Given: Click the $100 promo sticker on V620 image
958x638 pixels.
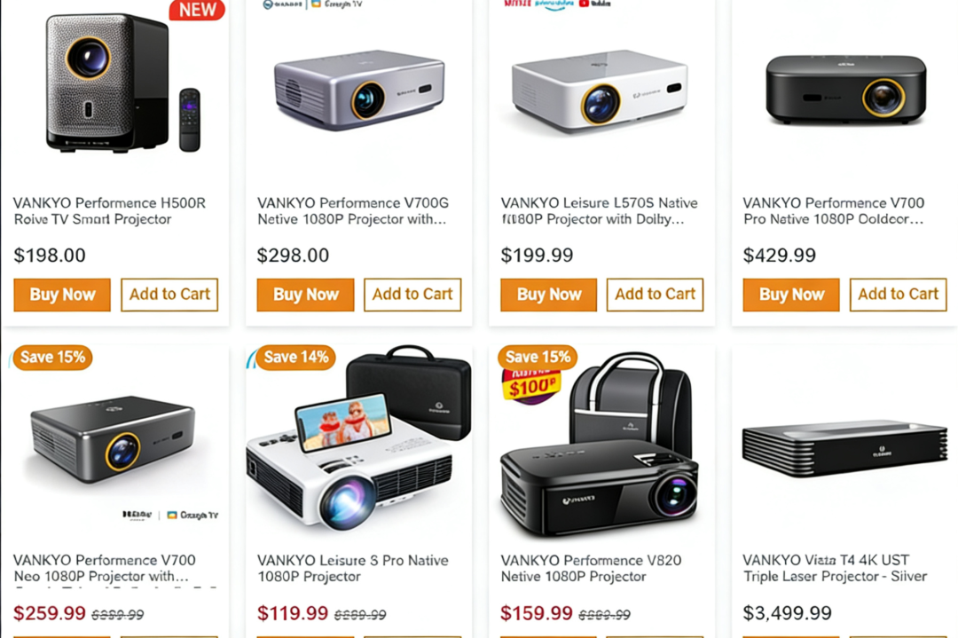Looking at the screenshot, I should pos(531,386).
